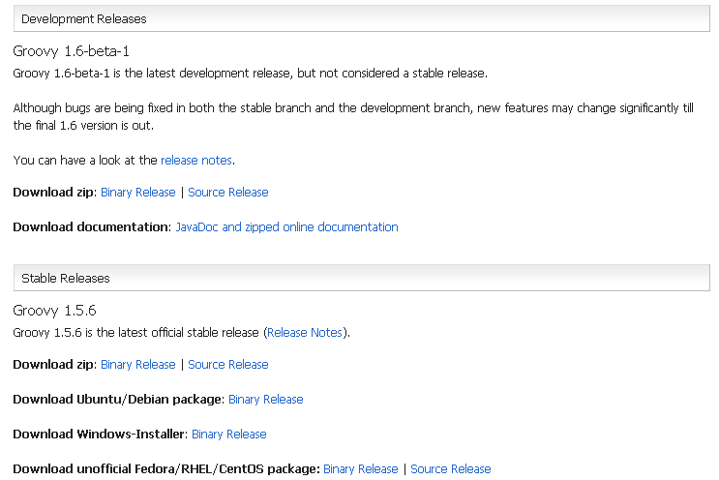
Task: Download Fedora/RHEL/CentOS Binary Release
Action: pos(360,469)
